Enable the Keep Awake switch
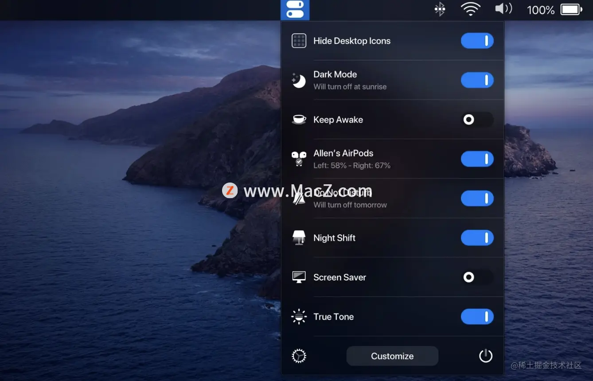 (477, 120)
